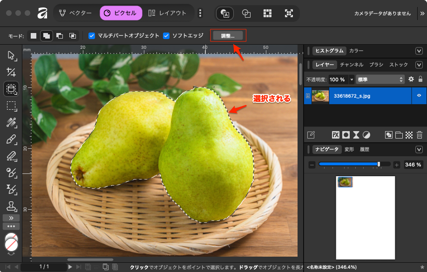Viewport: 427px width, 272px height.
Task: Select the Move tool in the toolbar
Action: 11,56
